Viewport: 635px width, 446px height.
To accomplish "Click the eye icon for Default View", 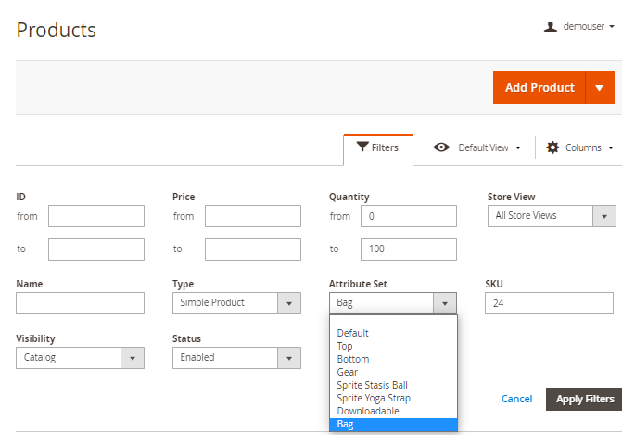I will (x=442, y=147).
